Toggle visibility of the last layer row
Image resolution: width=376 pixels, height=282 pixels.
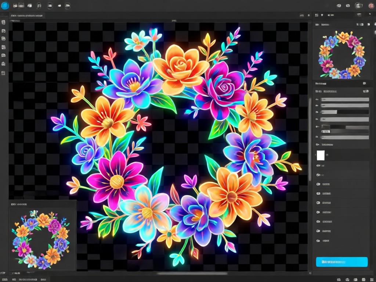click(x=318, y=241)
